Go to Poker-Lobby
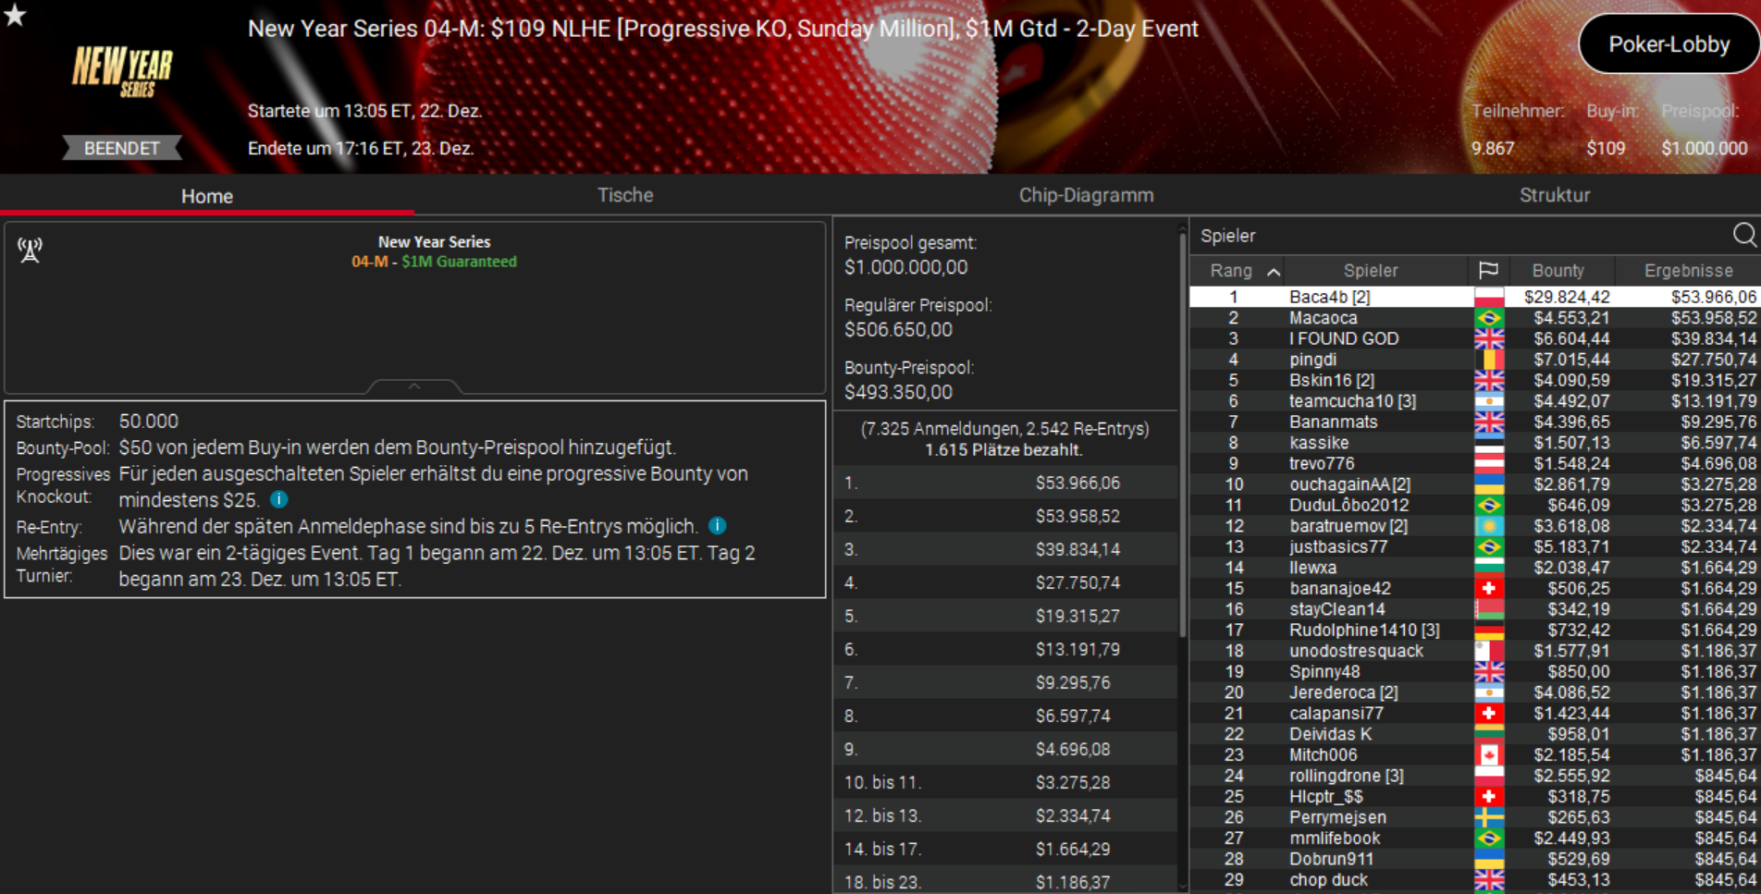The image size is (1761, 894). [1669, 44]
